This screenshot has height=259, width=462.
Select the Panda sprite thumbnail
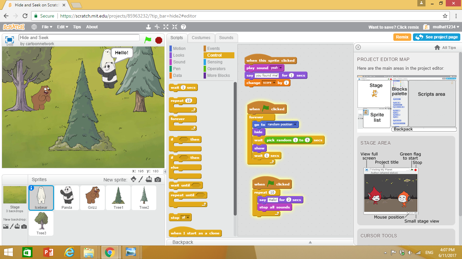click(67, 198)
